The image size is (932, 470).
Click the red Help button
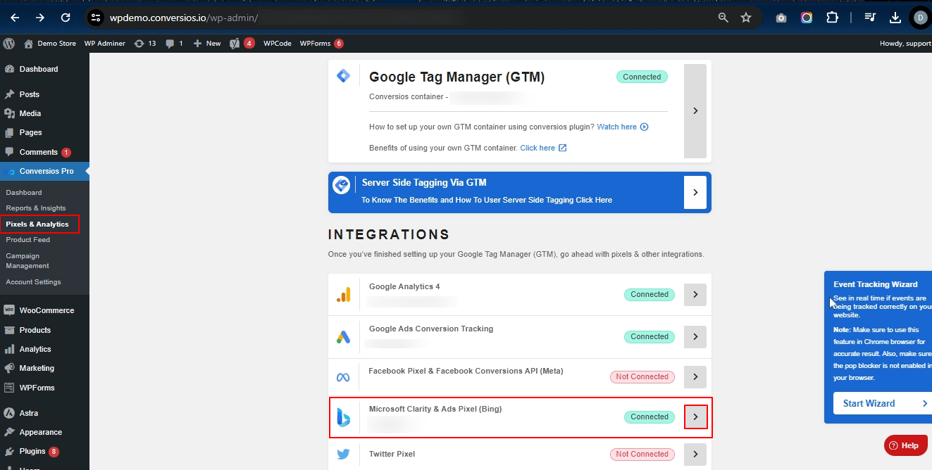pos(906,445)
